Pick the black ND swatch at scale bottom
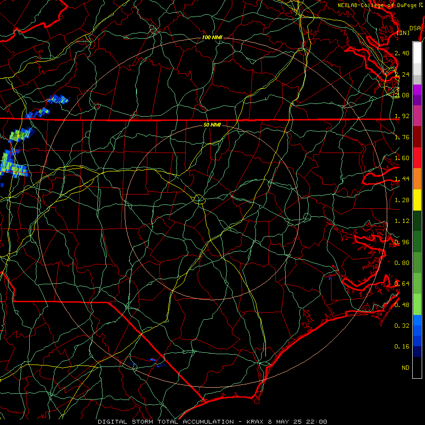 tap(417, 367)
